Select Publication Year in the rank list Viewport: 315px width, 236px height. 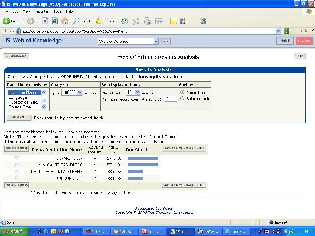click(24, 102)
